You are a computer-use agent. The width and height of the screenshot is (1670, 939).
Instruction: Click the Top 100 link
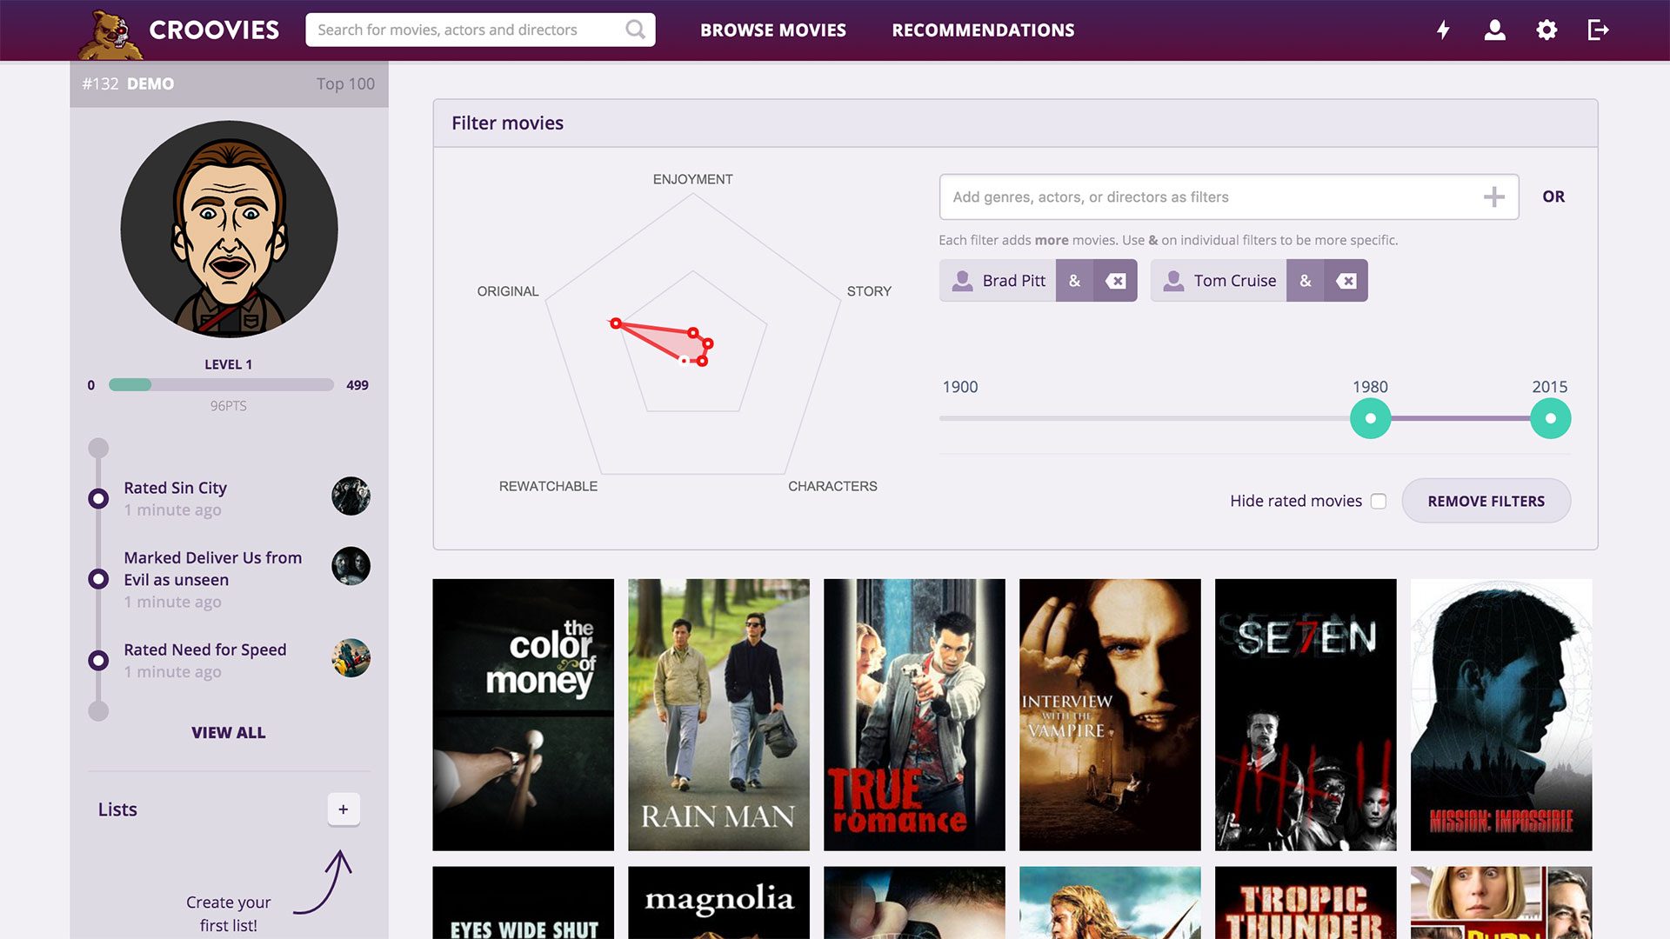click(345, 84)
